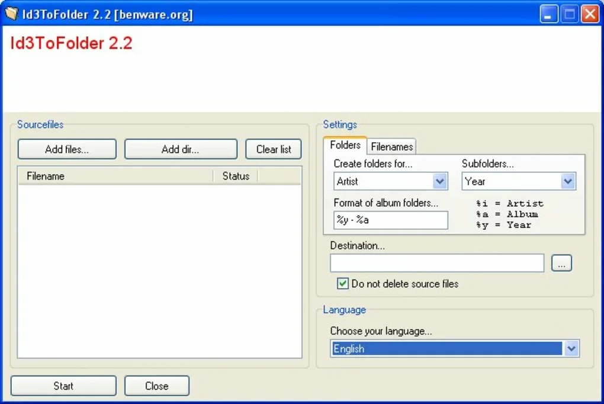Click the Destination... label

pos(358,246)
